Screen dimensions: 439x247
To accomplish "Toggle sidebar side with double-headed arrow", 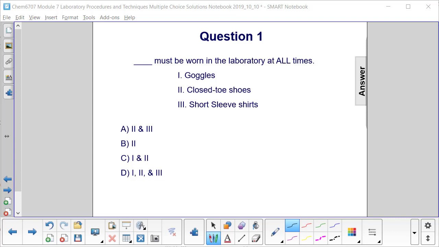I will [x=7, y=136].
